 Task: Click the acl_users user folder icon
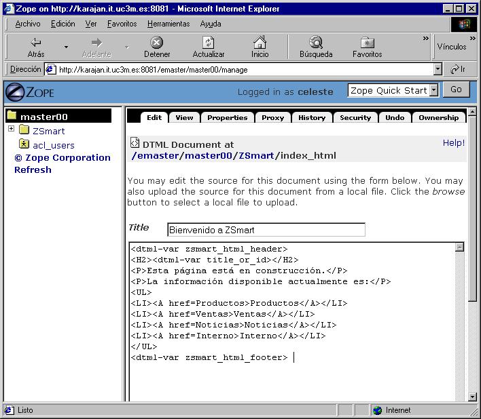click(x=24, y=144)
